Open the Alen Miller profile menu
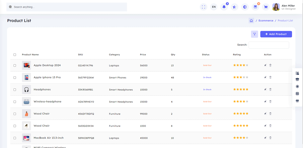The height and width of the screenshot is (148, 303). tap(284, 7)
